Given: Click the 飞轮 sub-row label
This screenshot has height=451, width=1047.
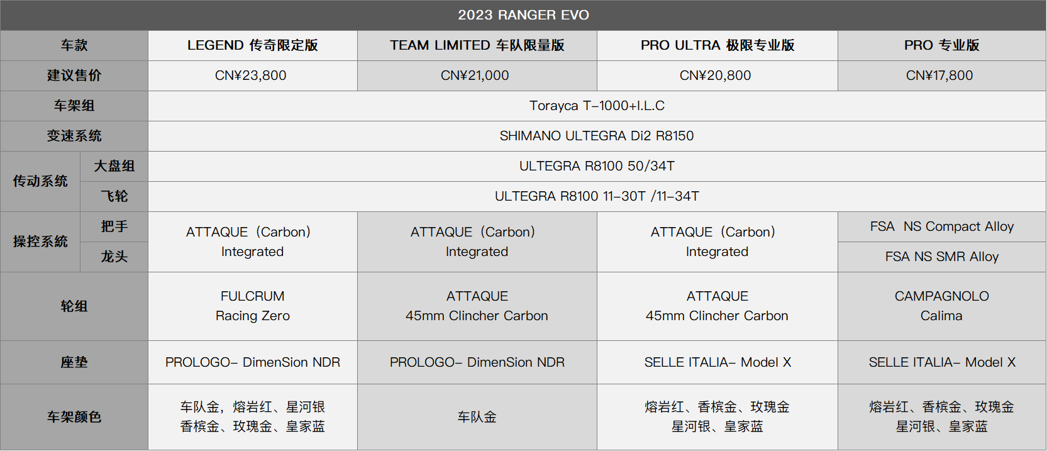Looking at the screenshot, I should coord(114,196).
